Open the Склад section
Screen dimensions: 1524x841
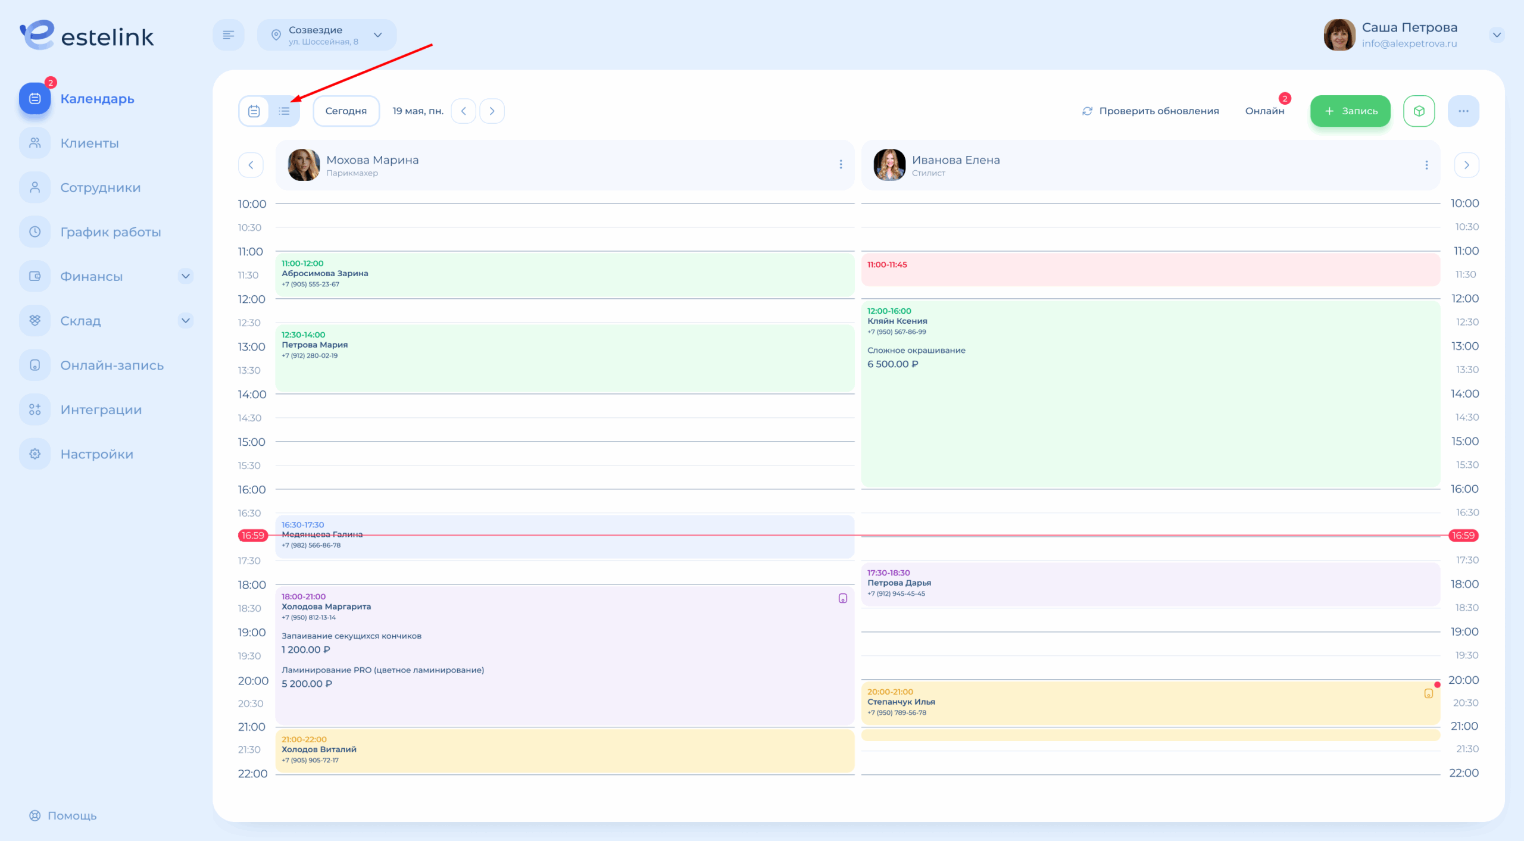pyautogui.click(x=80, y=321)
